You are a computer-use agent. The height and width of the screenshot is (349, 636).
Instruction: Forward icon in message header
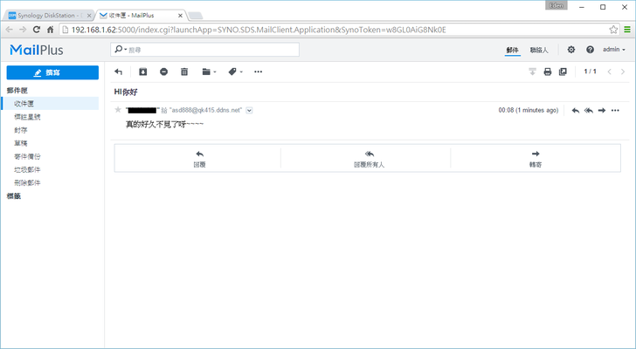(602, 110)
